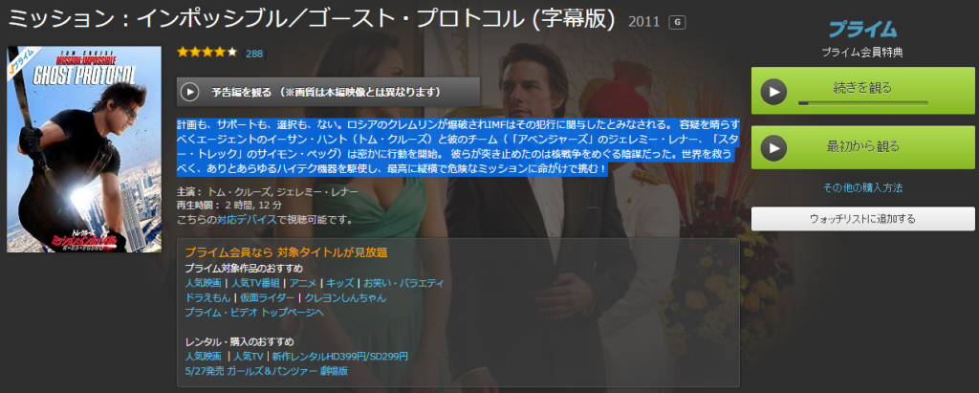The width and height of the screenshot is (979, 393).
Task: Click プライム会員なら 対象タイトルが見放題 heading
Action: [287, 253]
